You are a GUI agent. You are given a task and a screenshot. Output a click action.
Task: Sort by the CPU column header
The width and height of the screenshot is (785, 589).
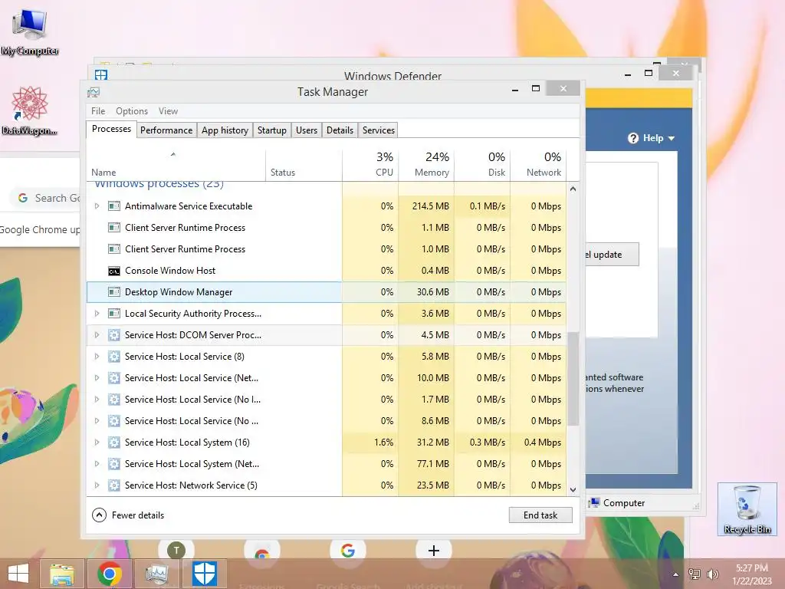pos(370,166)
